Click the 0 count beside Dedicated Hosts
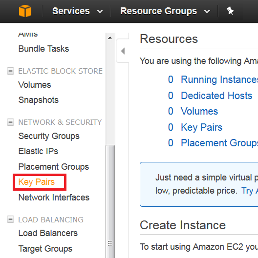 point(171,96)
